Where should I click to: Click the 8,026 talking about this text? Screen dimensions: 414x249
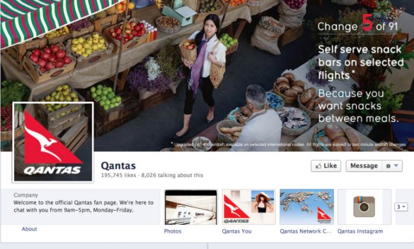(x=172, y=175)
